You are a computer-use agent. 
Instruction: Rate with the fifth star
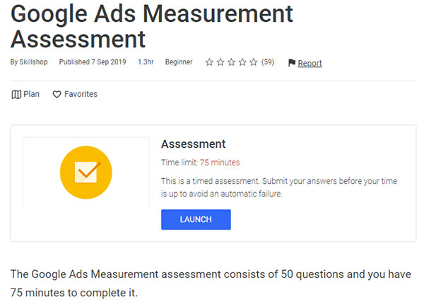(x=254, y=62)
